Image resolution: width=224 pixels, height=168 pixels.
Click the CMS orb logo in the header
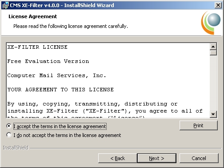point(211,23)
